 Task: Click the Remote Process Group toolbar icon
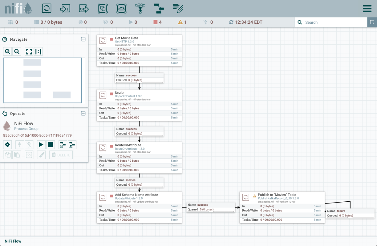tap(121, 8)
